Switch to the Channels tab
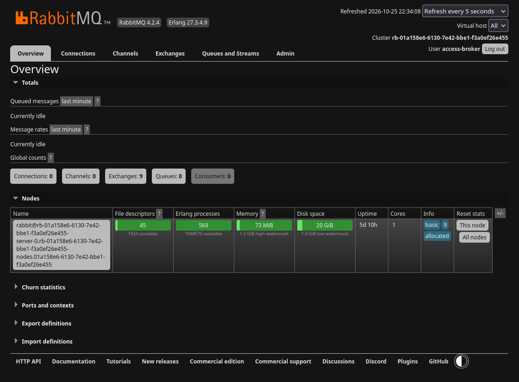Screen dimensions: 519x382 click(x=125, y=53)
